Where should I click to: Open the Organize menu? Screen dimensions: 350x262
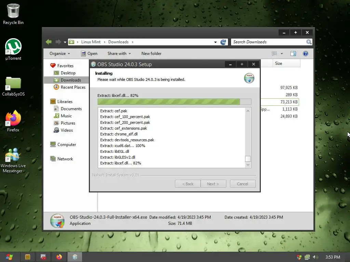click(x=59, y=54)
